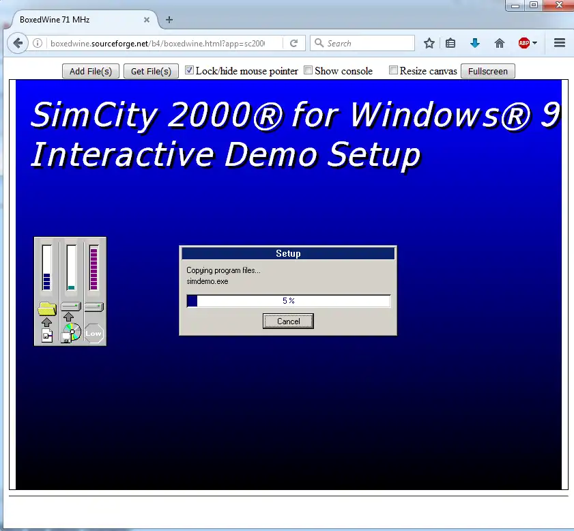Viewport: 574px width, 531px height.
Task: Click the teal disk-space gauge bar
Action: point(71,268)
